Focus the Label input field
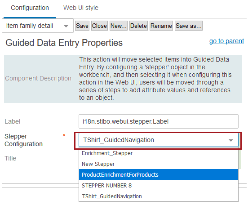This screenshot has width=248, height=205. click(159, 121)
